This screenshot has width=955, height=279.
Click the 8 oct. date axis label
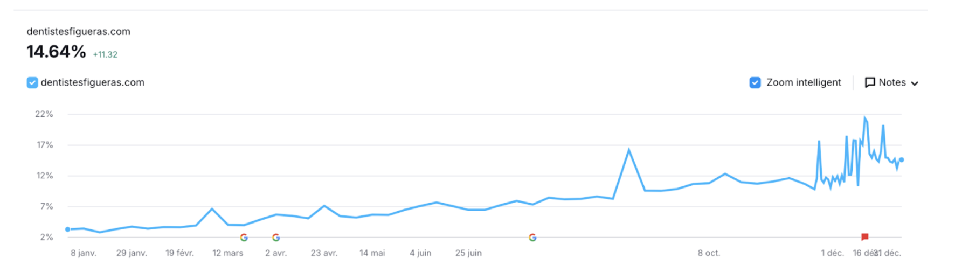click(x=709, y=253)
